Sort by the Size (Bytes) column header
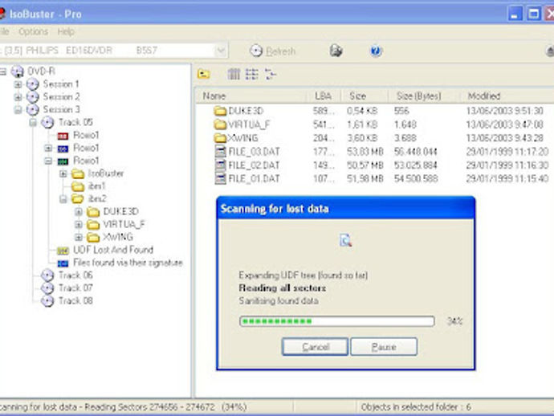The image size is (554, 416). [x=423, y=96]
